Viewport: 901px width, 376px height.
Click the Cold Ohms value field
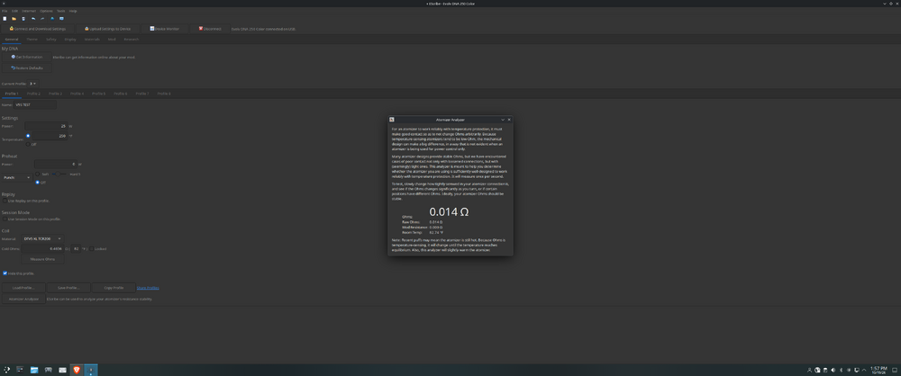click(42, 248)
